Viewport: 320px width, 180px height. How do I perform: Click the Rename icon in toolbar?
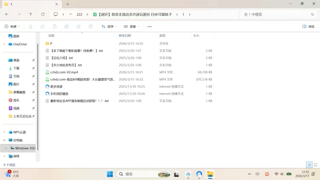coord(67,26)
